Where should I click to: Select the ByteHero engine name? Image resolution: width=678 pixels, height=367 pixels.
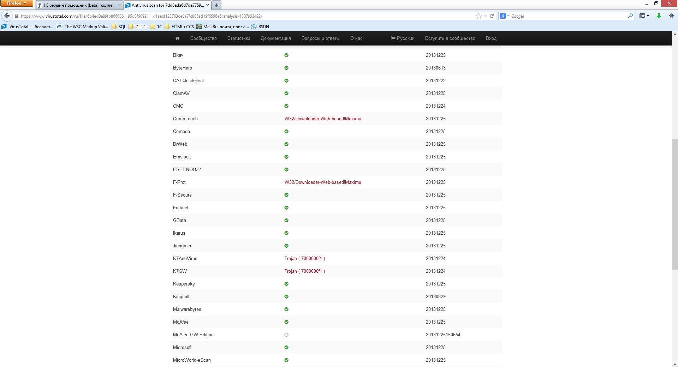pos(183,68)
